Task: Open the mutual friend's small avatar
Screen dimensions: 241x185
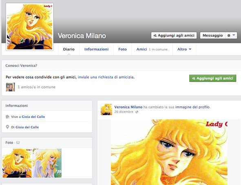Action: [11, 87]
